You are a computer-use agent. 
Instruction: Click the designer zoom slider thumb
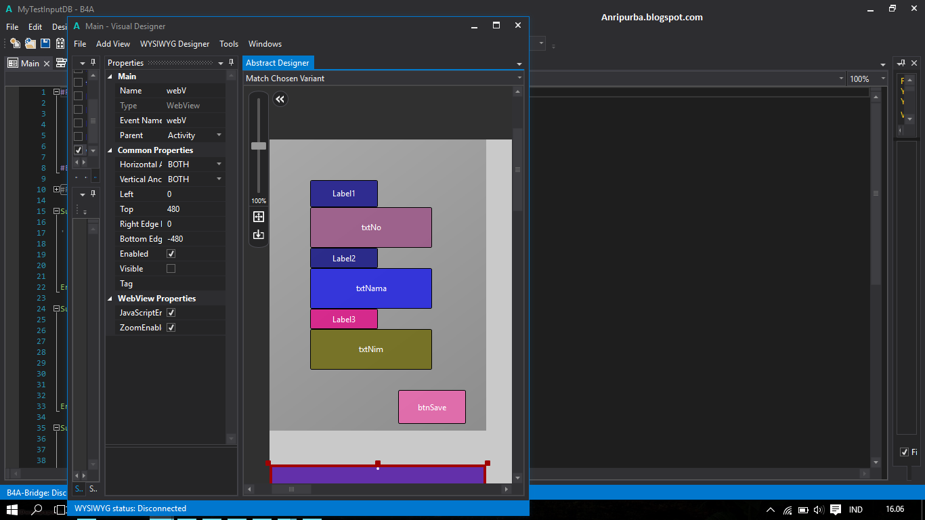point(259,146)
